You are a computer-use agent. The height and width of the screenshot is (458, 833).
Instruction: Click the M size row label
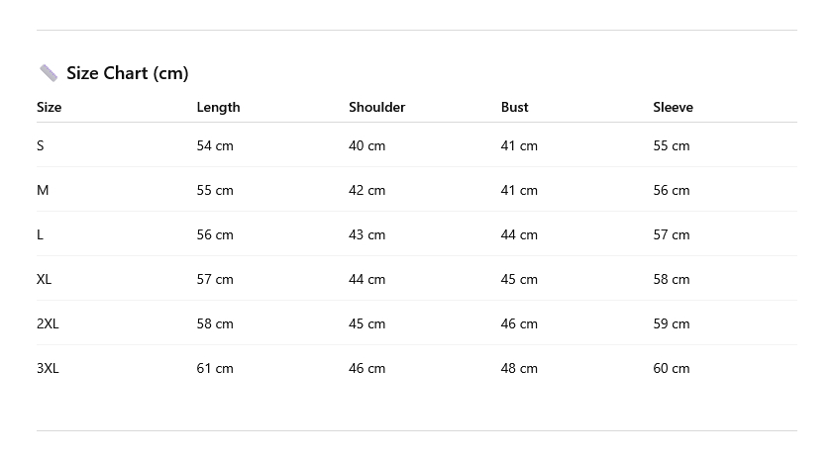tap(43, 190)
